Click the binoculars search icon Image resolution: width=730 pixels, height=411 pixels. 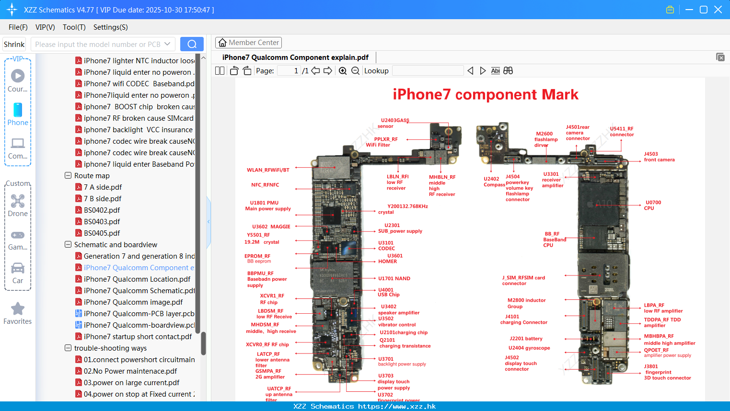[508, 70]
